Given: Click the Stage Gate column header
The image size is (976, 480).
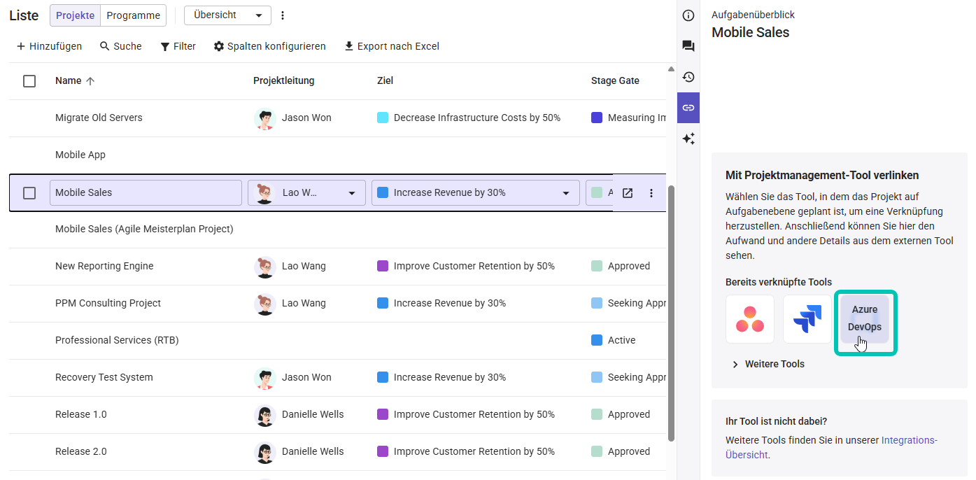Looking at the screenshot, I should [615, 80].
